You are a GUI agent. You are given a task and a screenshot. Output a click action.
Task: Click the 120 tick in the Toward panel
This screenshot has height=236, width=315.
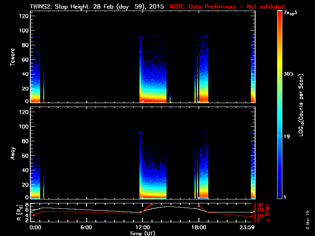tap(22, 16)
